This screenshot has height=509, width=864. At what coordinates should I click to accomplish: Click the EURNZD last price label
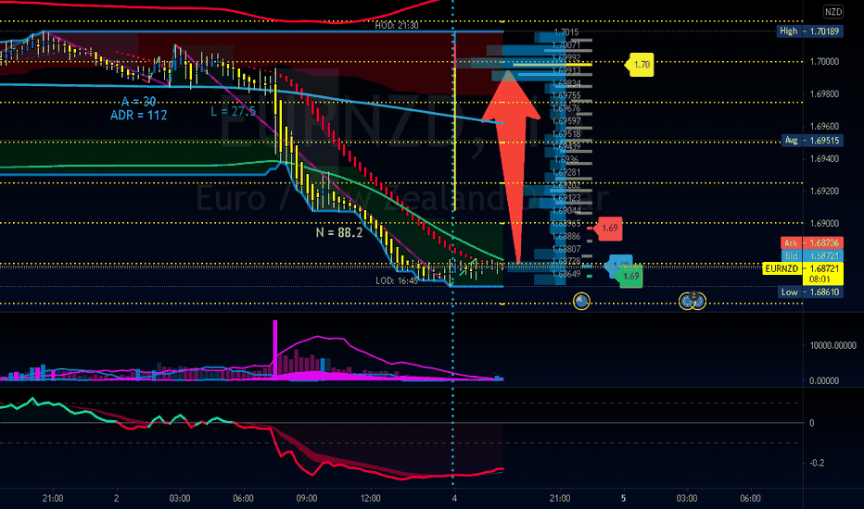point(802,274)
